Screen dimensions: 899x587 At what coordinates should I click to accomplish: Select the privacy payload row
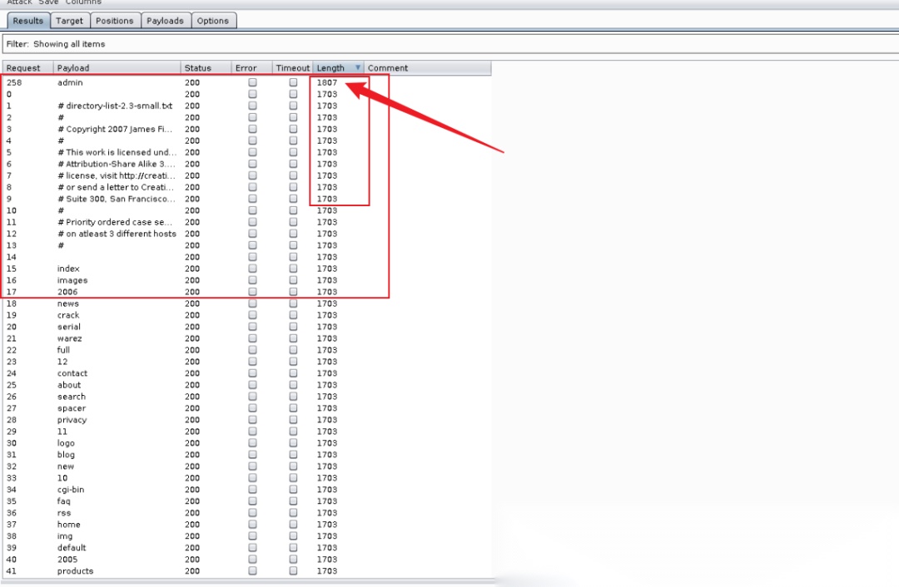click(247, 420)
